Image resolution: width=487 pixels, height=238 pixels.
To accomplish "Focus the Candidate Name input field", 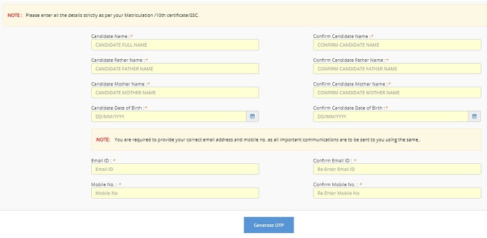I will point(175,45).
